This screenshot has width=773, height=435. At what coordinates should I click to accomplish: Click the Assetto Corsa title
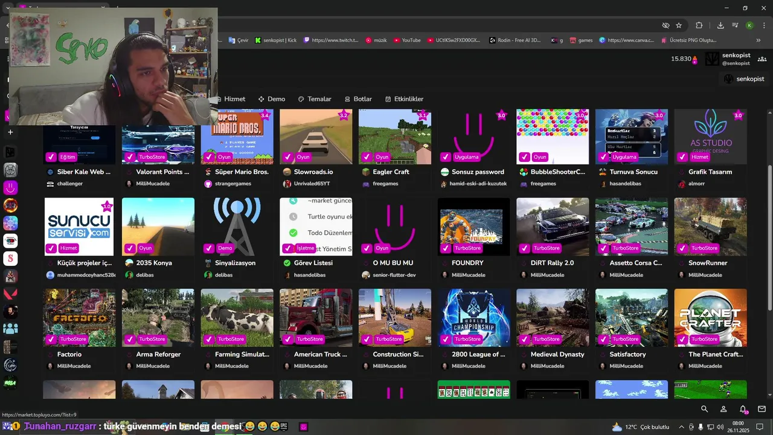(x=636, y=263)
